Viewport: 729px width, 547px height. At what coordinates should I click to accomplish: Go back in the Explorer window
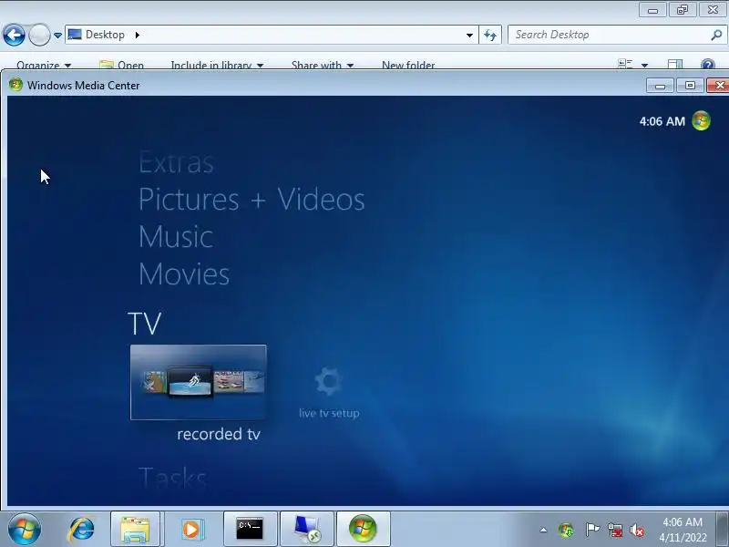(14, 35)
